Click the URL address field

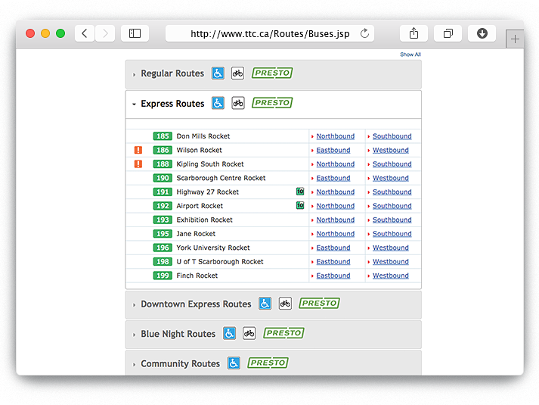pyautogui.click(x=270, y=33)
